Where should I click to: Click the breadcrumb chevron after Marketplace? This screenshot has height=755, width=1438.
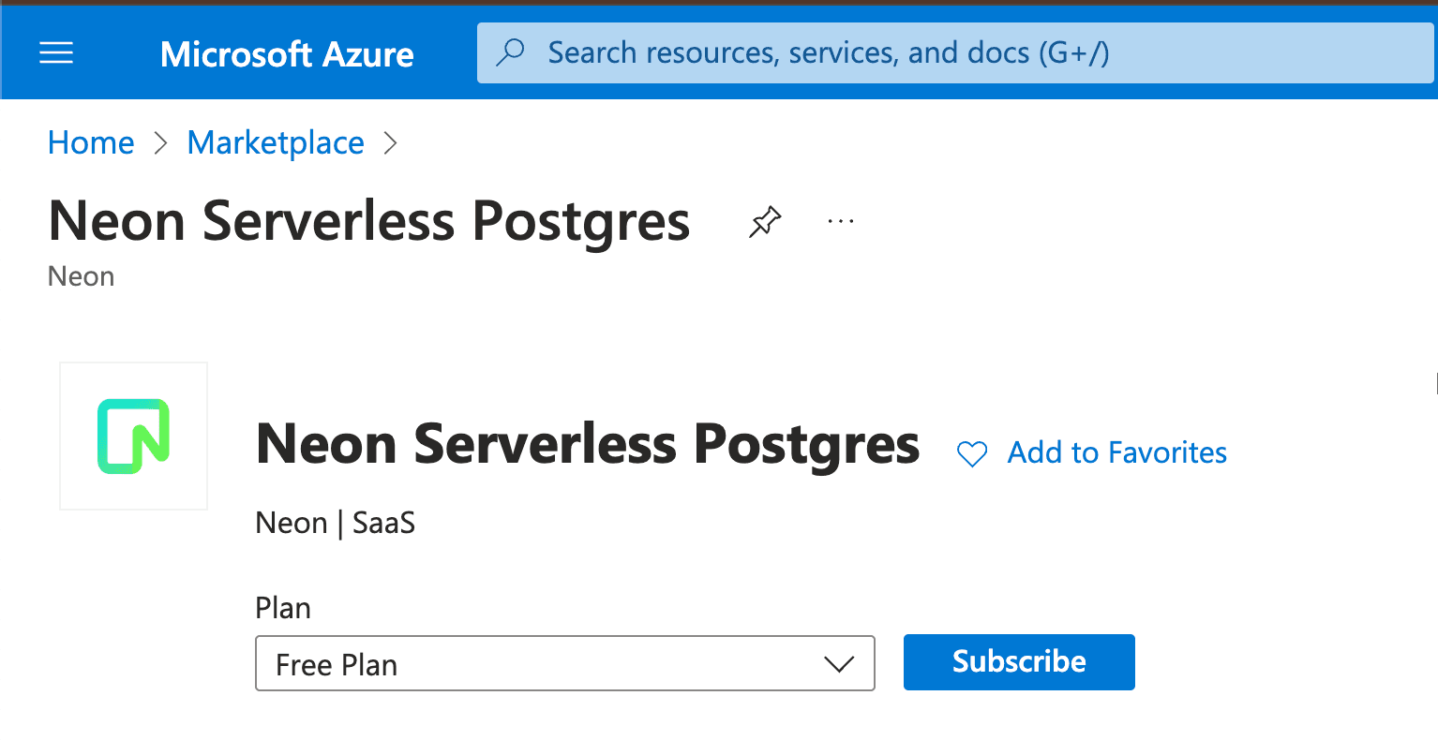391,142
